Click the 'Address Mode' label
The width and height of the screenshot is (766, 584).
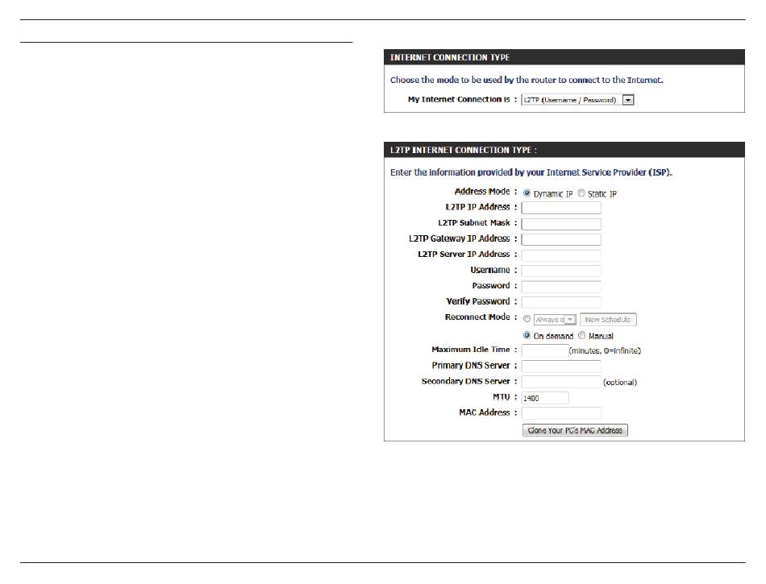point(482,192)
